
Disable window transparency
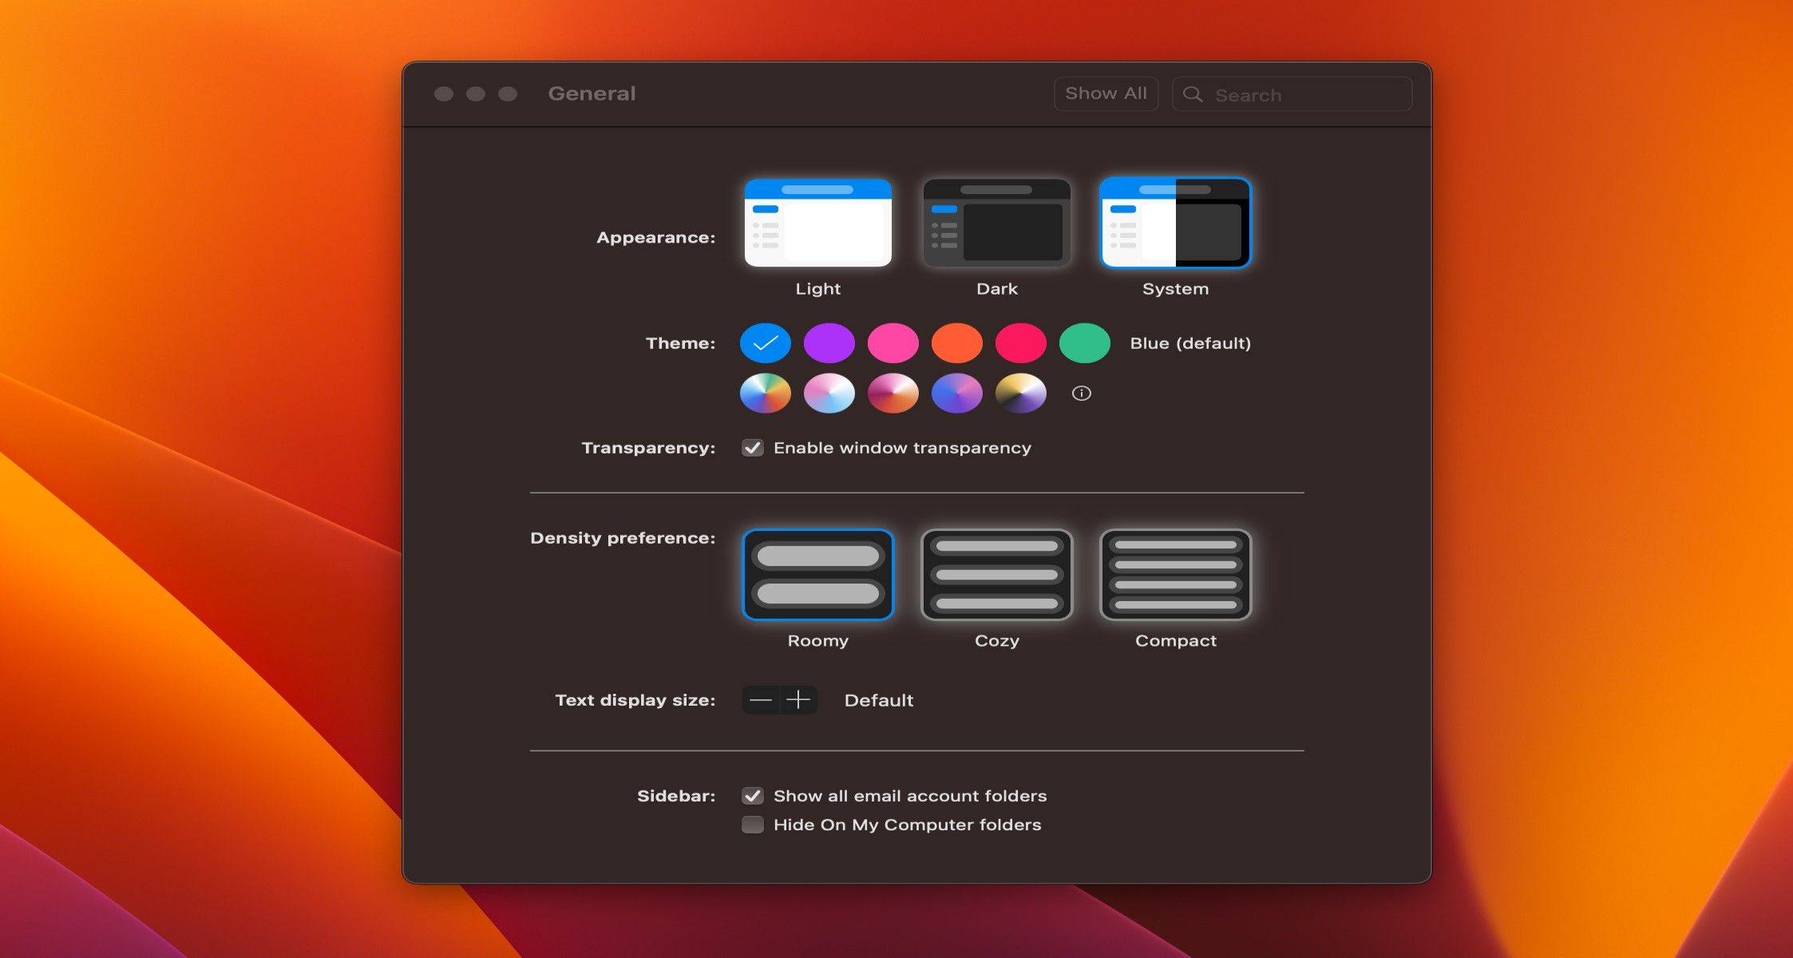point(751,448)
